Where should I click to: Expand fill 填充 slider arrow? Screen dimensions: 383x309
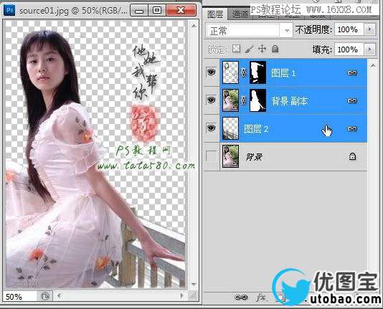(369, 49)
